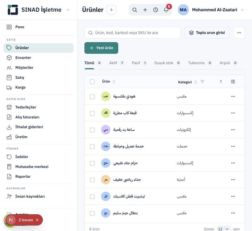Navigate to İnsan kaynakları
Image resolution: width=252 pixels, height=231 pixels.
[x=39, y=196]
